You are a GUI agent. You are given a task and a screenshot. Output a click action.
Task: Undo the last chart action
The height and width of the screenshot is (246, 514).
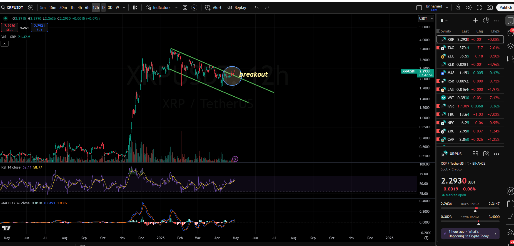click(257, 7)
